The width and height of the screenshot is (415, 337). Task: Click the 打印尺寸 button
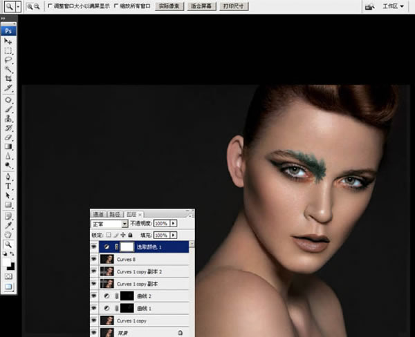pos(234,6)
